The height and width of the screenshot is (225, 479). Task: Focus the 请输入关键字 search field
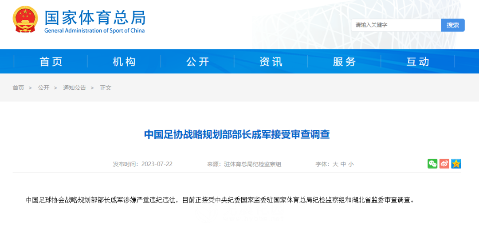point(396,25)
